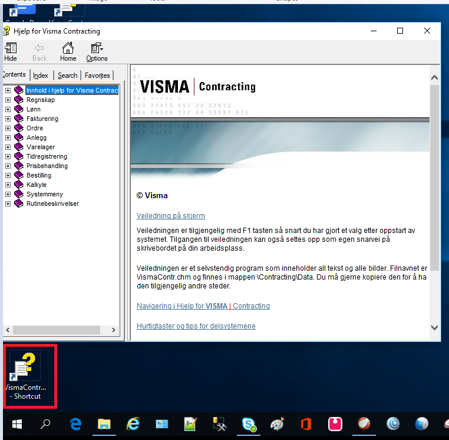Click the Hide toolbar button
This screenshot has width=449, height=440.
pos(11,52)
